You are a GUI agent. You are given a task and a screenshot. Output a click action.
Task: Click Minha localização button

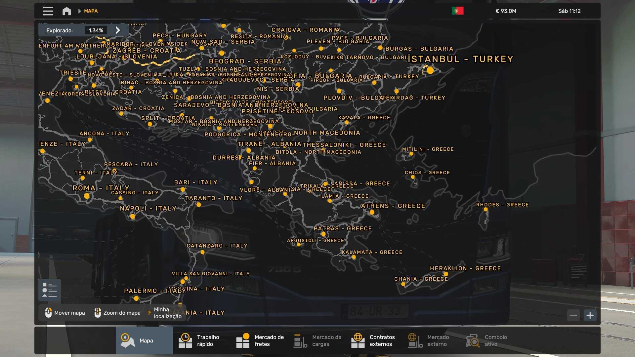(165, 313)
